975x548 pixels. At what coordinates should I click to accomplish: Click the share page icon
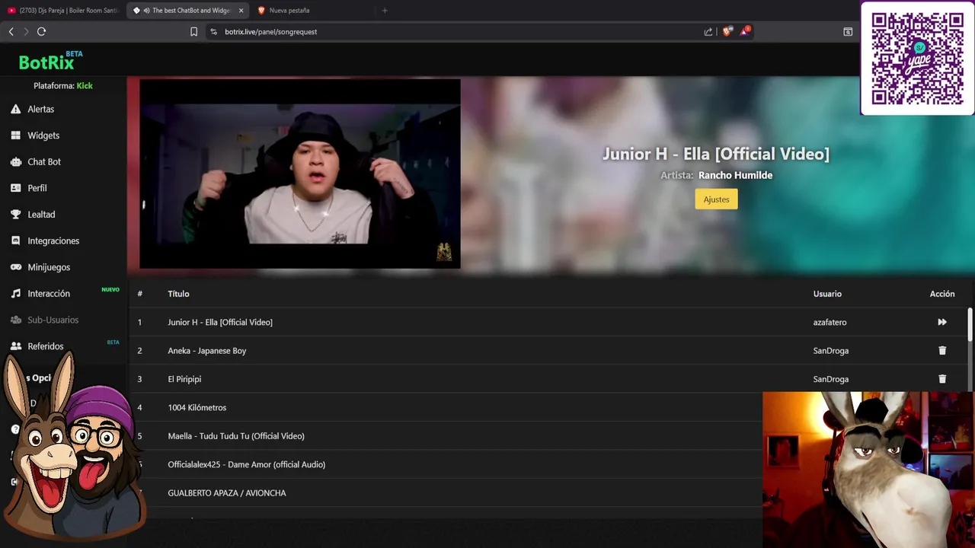click(x=708, y=31)
